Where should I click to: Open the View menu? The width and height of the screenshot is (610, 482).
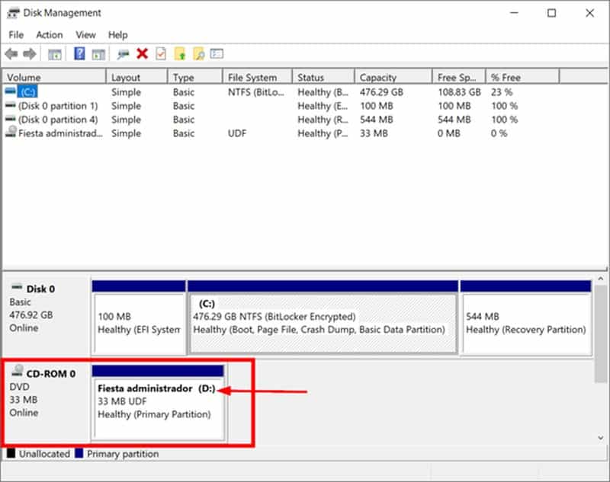coord(85,35)
